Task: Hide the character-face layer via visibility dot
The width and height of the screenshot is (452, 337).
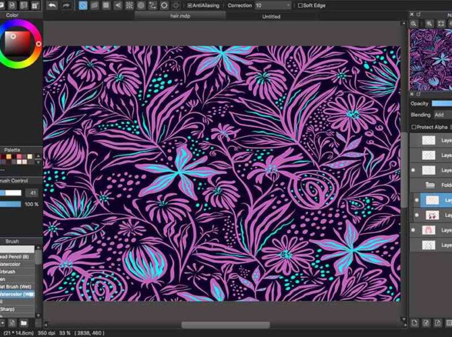Action: (416, 215)
